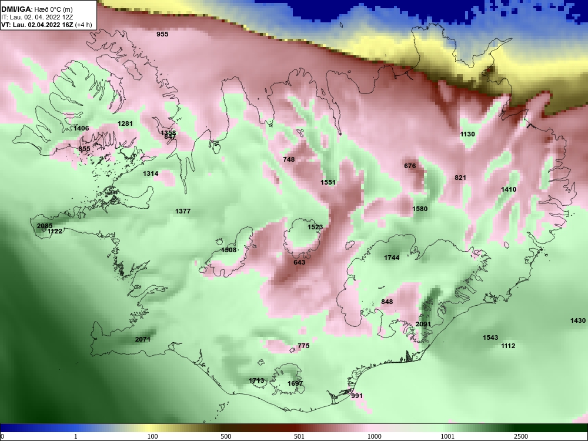Click the value 821 on the map
Image resolution: width=588 pixels, height=441 pixels.
tap(460, 178)
